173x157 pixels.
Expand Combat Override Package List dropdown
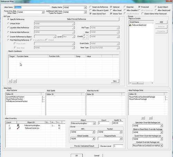162,146
